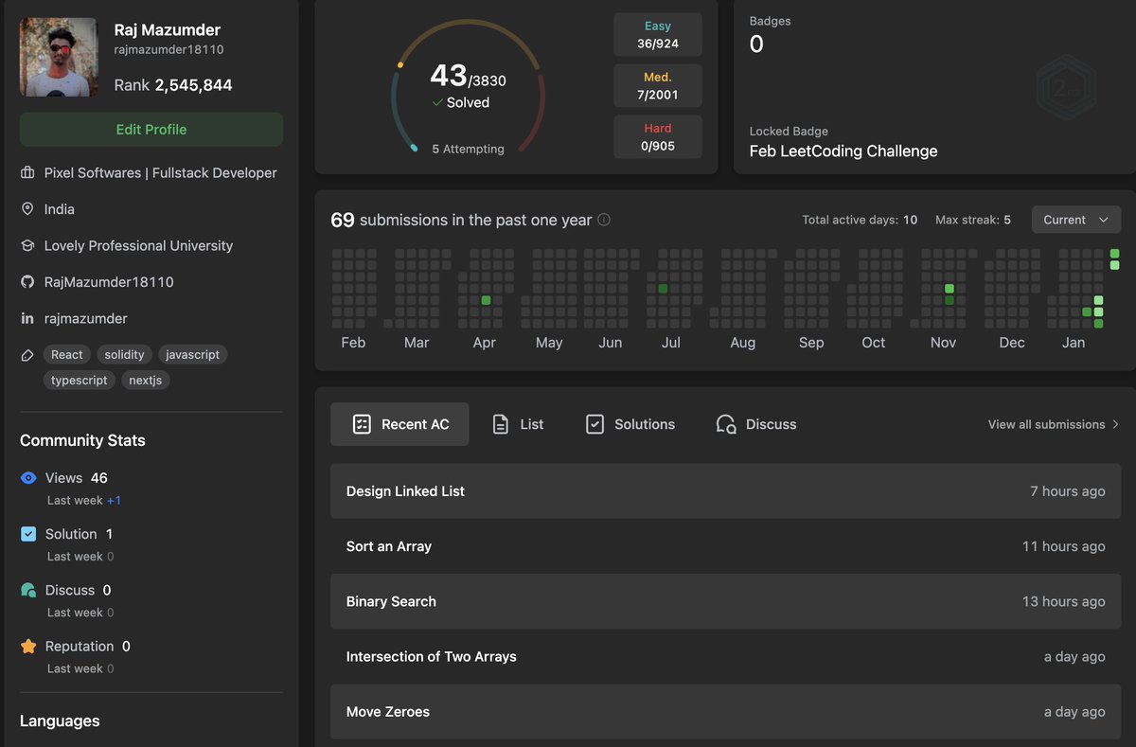The image size is (1136, 747).
Task: Open the Binary Search submission
Action: 725,601
